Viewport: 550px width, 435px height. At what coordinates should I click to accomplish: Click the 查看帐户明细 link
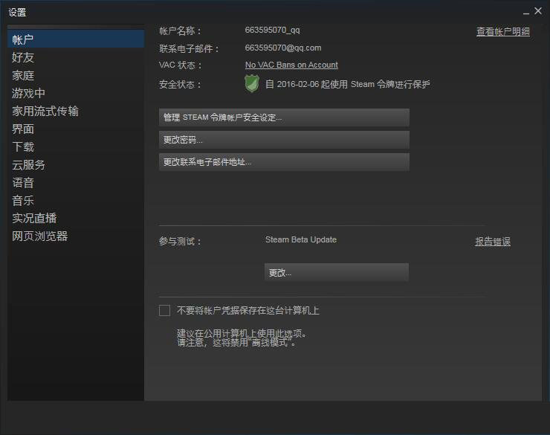[502, 31]
